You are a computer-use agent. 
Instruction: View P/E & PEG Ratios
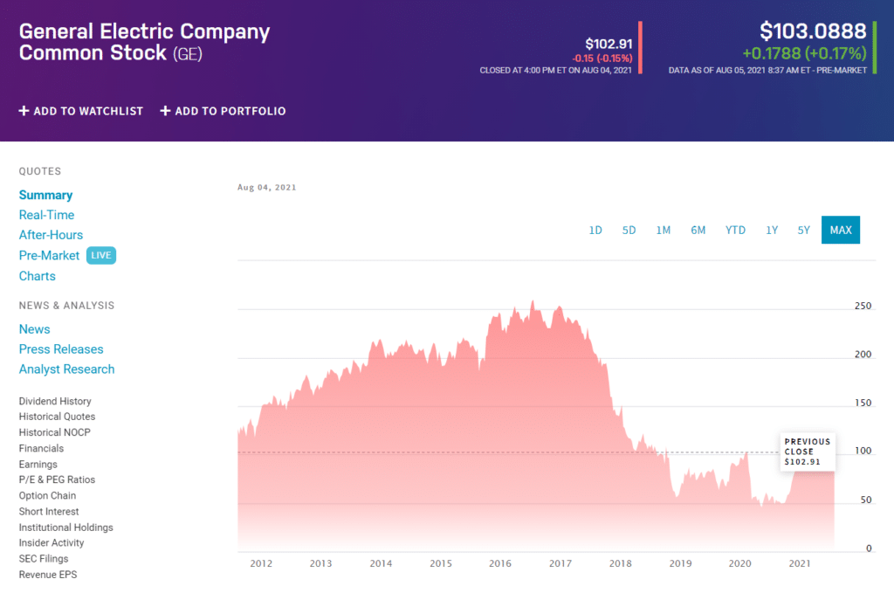click(57, 479)
